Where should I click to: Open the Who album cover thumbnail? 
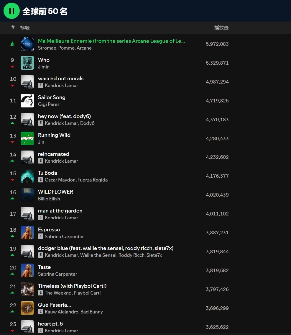[x=27, y=63]
